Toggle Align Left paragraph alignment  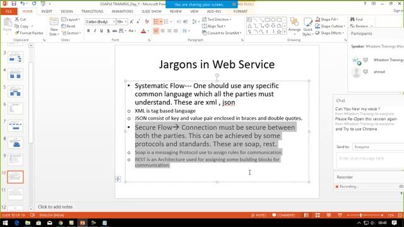pos(156,31)
